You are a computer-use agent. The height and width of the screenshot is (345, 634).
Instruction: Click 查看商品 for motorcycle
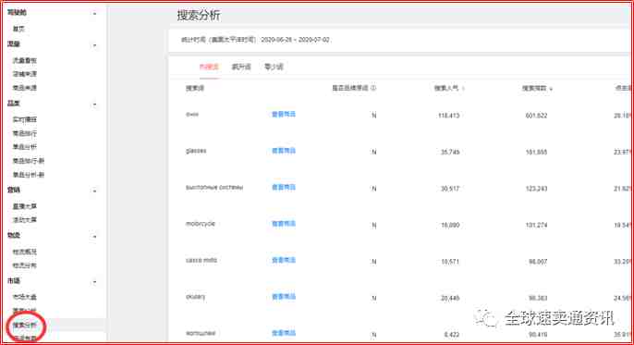(284, 224)
